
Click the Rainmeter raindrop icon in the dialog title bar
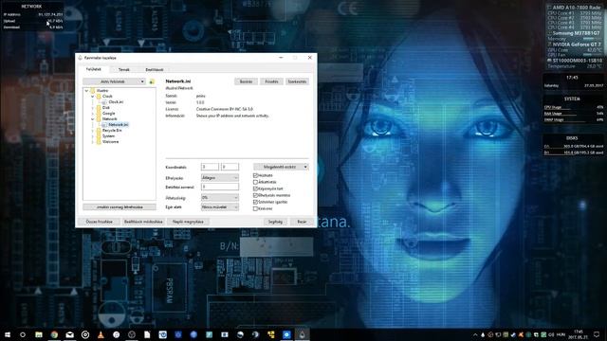coord(80,58)
